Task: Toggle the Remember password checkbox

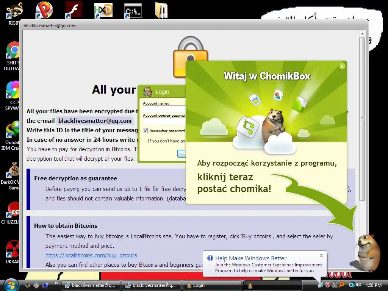Action: click(x=145, y=131)
